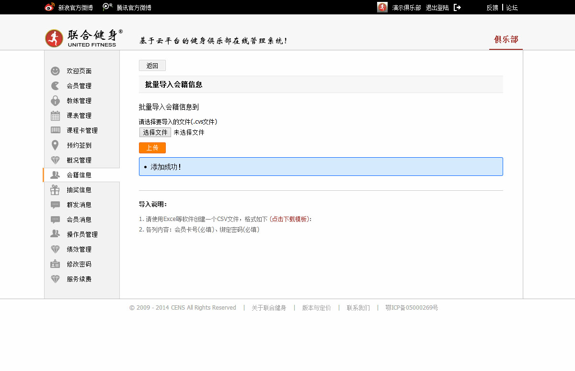Click the speech bubble icon for 群发消息
575x371 pixels.
pyautogui.click(x=55, y=205)
